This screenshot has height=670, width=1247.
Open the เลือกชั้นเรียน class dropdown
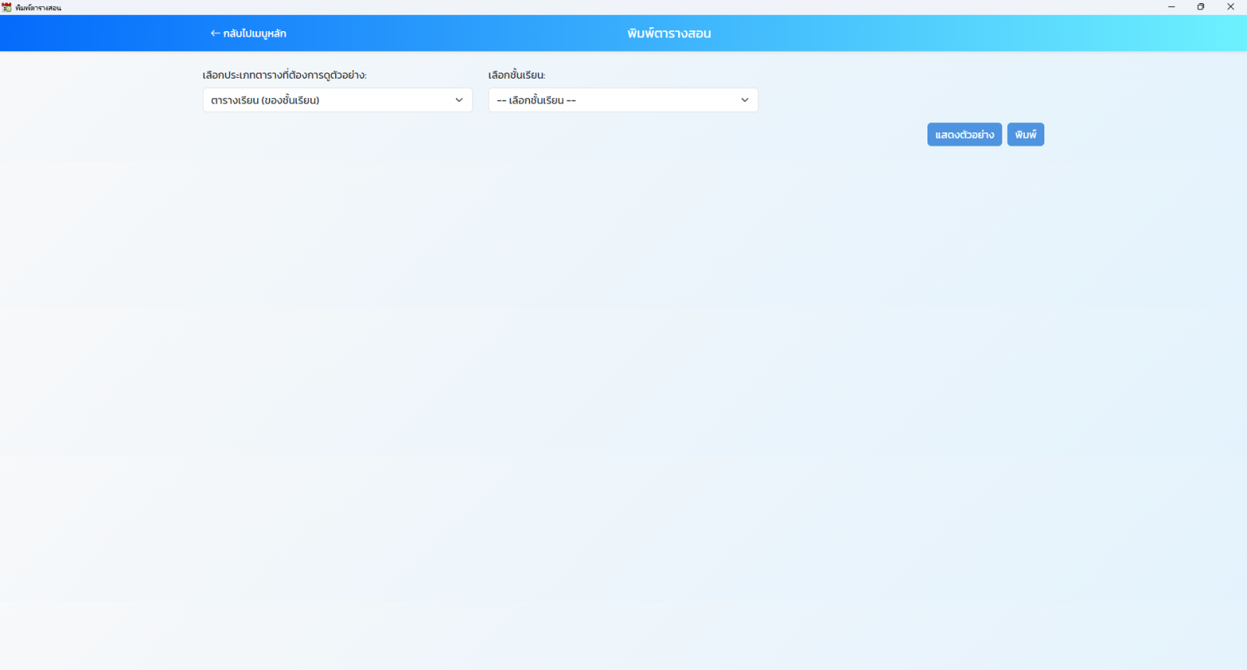(623, 100)
